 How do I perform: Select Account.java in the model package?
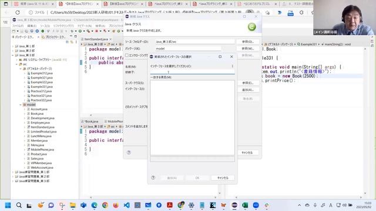pyautogui.click(x=39, y=109)
